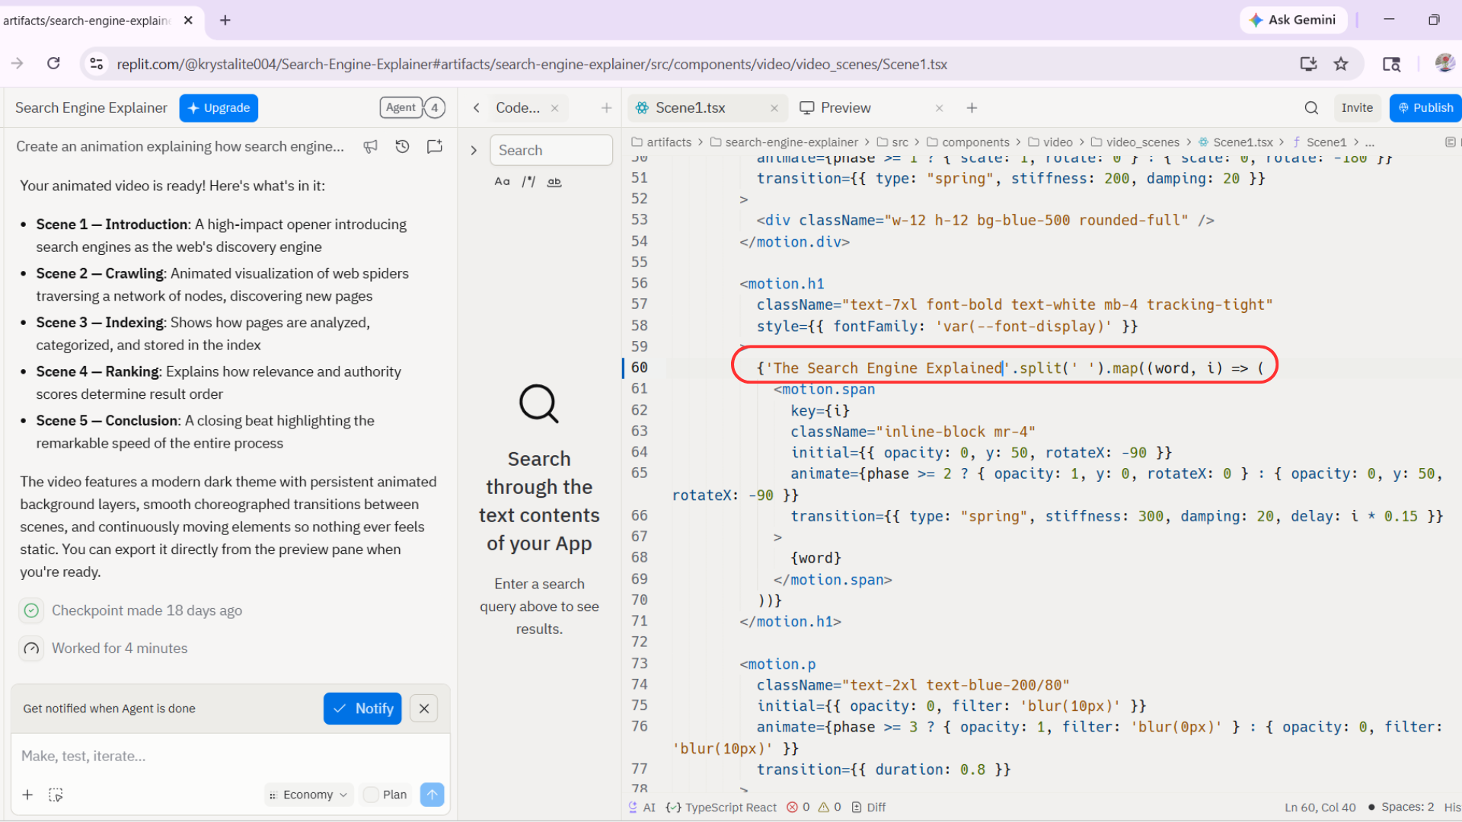The height and width of the screenshot is (822, 1462).
Task: Open Diff view from the status bar
Action: coord(869,808)
